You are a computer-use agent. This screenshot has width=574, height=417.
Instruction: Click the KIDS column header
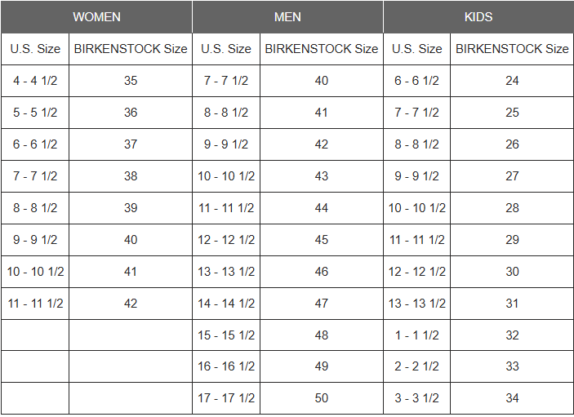click(478, 17)
